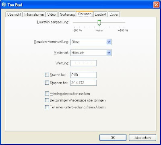The height and width of the screenshot is (145, 161).
Task: Tick Teil eines unterbrechungsfreien Albums
Action: click(x=47, y=107)
